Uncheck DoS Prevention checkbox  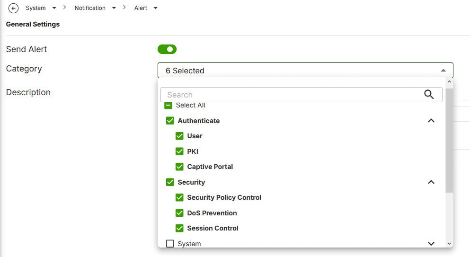tap(179, 213)
